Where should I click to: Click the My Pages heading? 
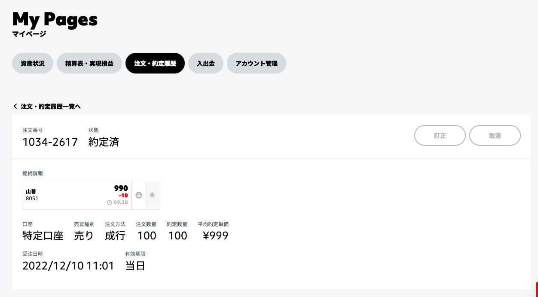55,19
